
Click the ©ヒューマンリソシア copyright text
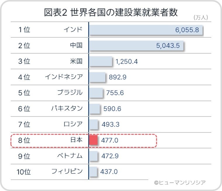(180, 183)
